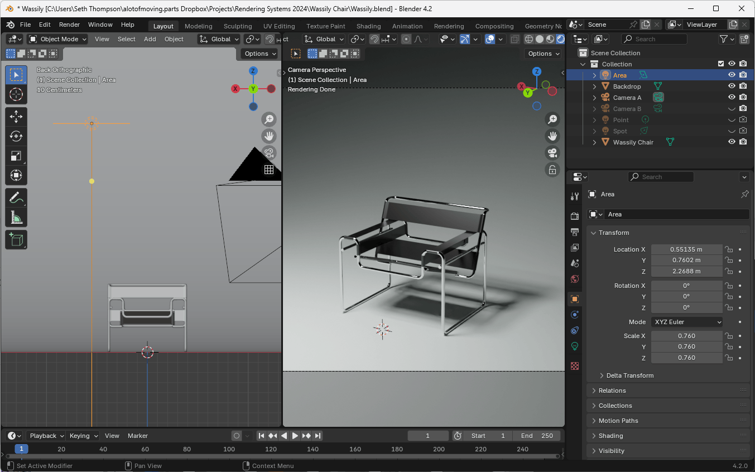Disable Camera A in renders
This screenshot has height=472, width=755.
743,97
